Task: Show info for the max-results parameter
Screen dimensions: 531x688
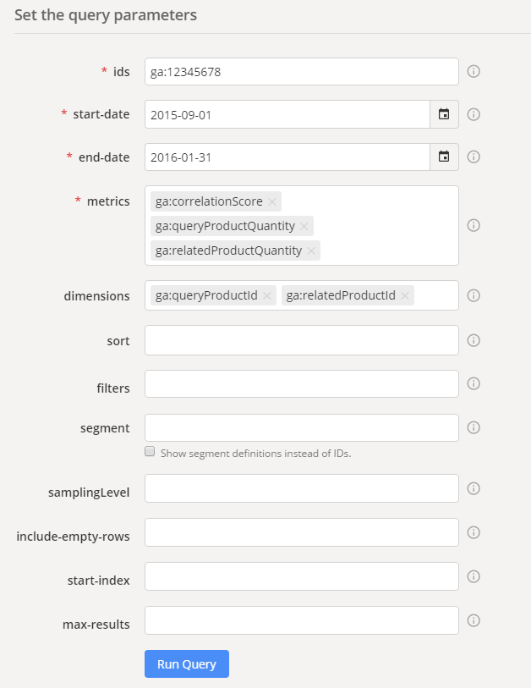Action: coord(474,620)
